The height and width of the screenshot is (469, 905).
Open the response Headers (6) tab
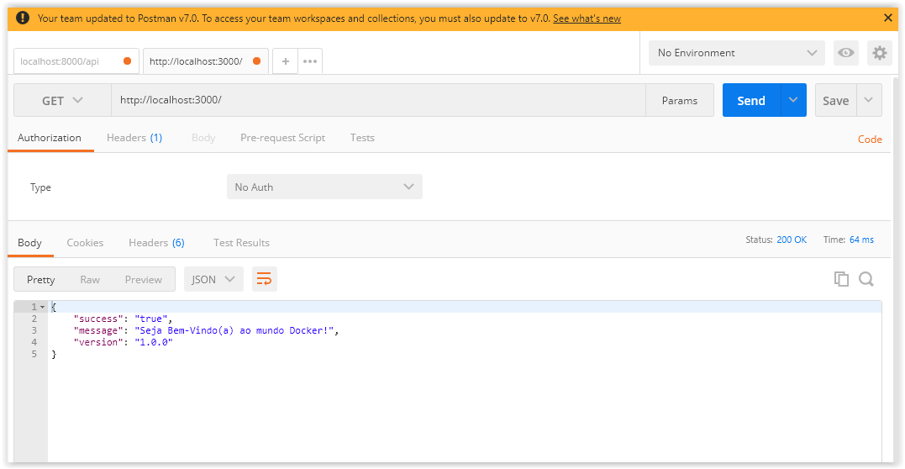(x=156, y=243)
